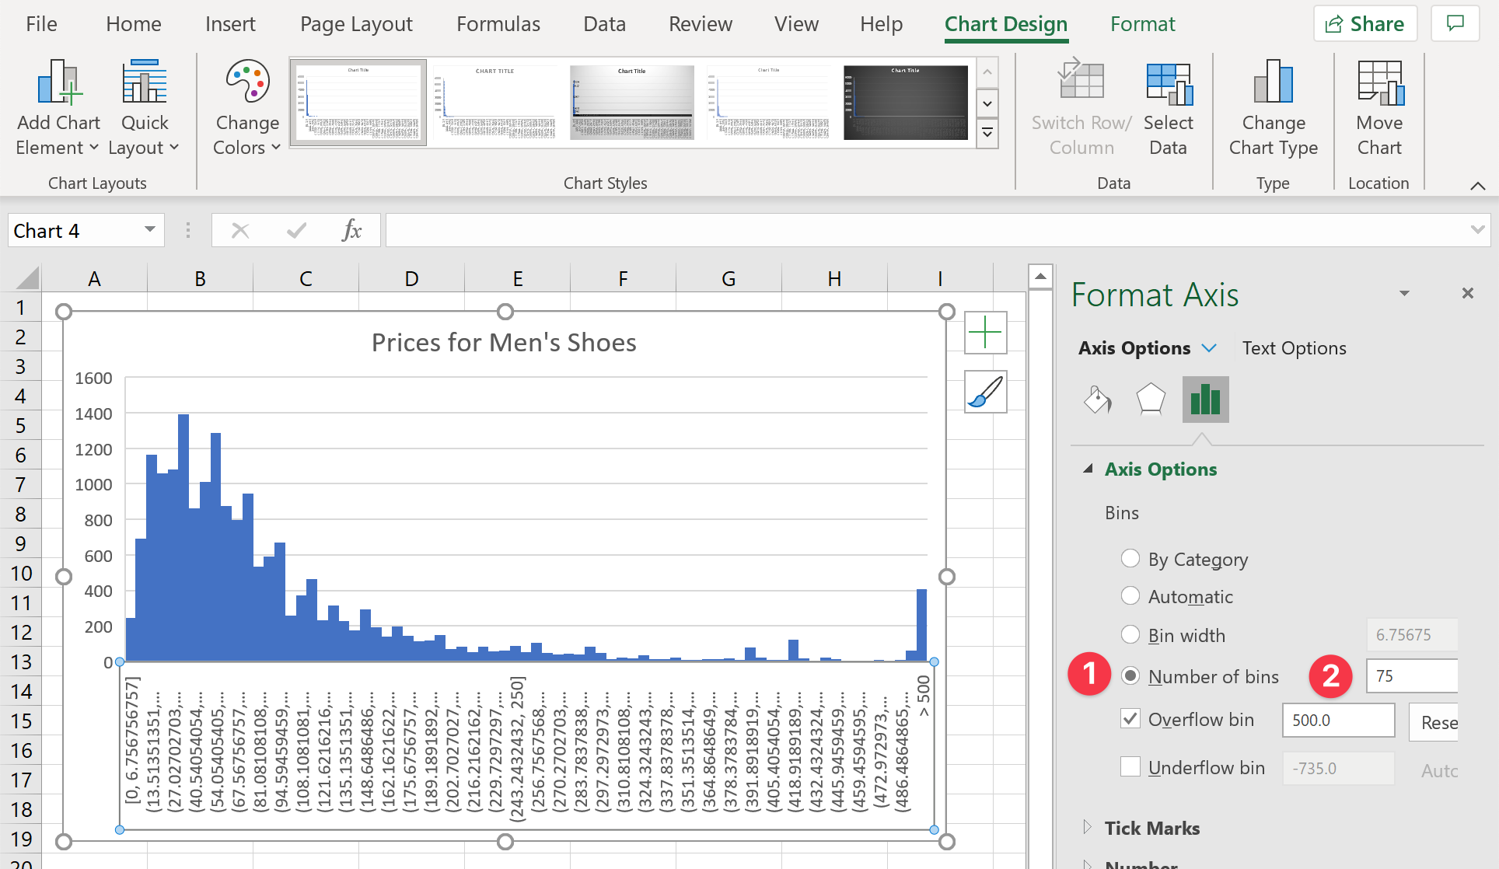The width and height of the screenshot is (1499, 869).
Task: Open the Name Box dropdown arrow
Action: click(x=149, y=230)
